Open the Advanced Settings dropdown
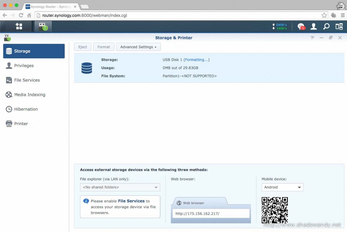Image resolution: width=347 pixels, height=232 pixels. (138, 47)
